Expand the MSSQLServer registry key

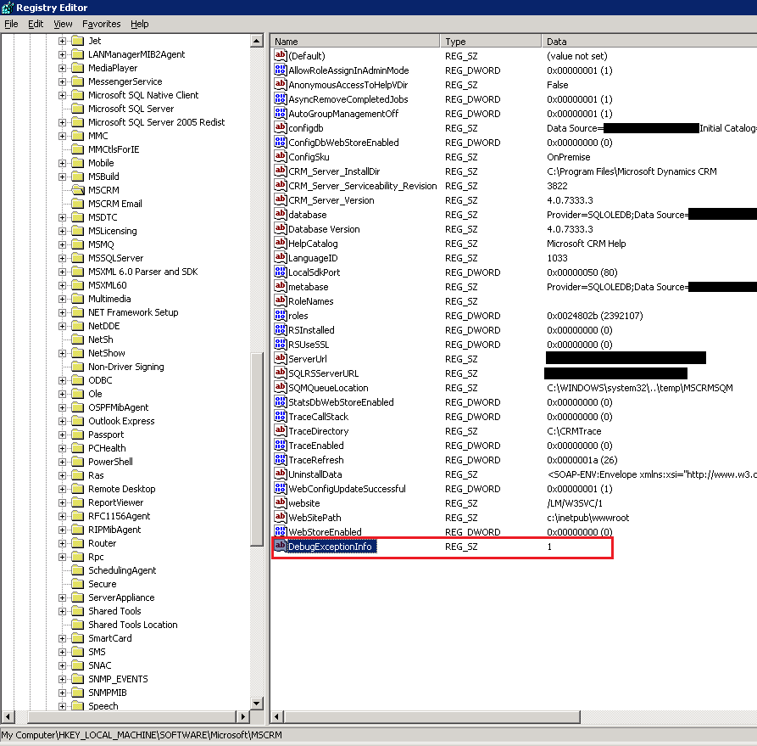point(62,258)
